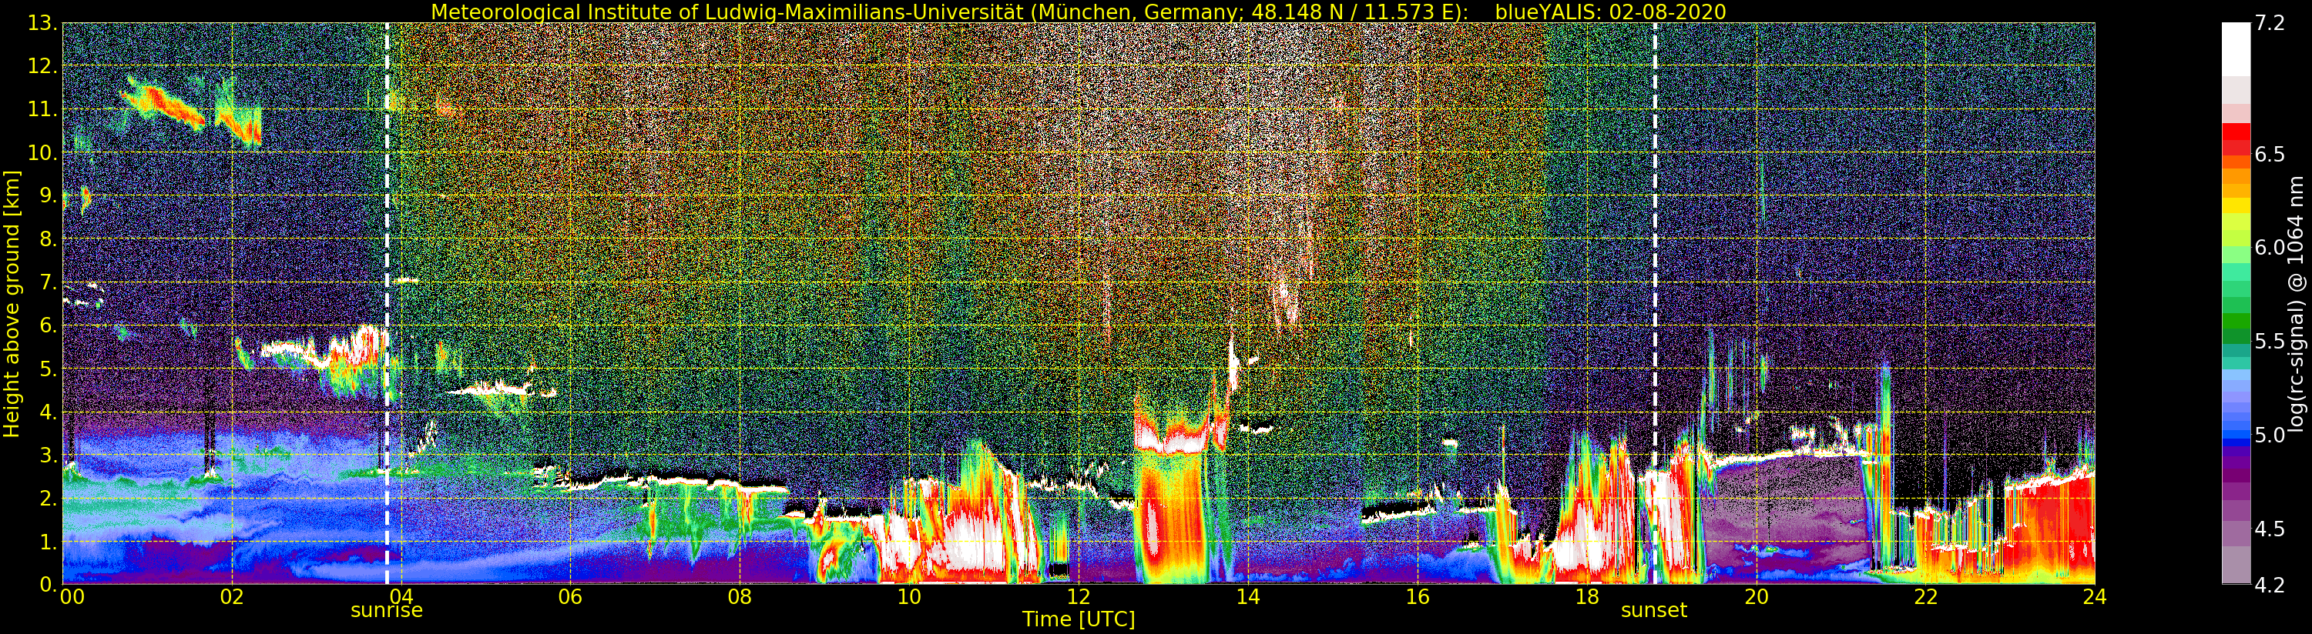Click the "5.0" colorbar tick value
Screen dimensions: 2312x634
click(2270, 435)
